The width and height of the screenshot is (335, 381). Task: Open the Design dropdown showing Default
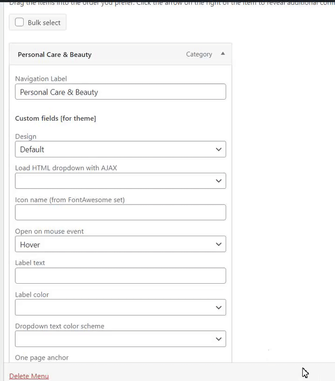click(x=121, y=150)
